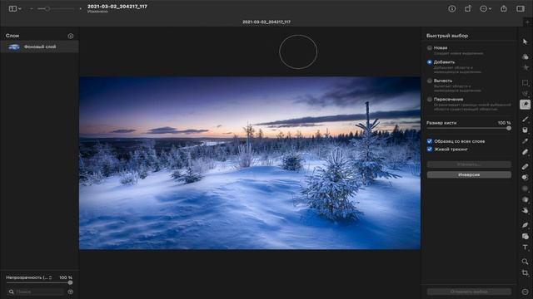Toggle the right tool sidebar icon
Image resolution: width=533 pixels, height=299 pixels.
521,9
